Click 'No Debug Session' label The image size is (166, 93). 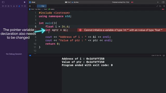[x=14, y=54]
